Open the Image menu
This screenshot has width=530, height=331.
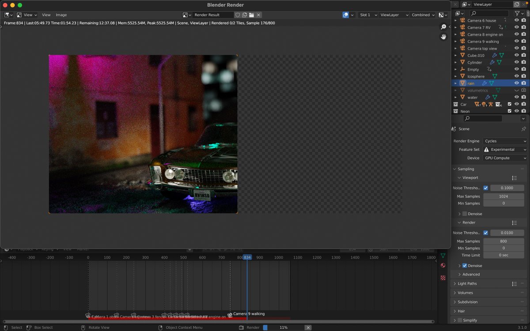(x=61, y=15)
